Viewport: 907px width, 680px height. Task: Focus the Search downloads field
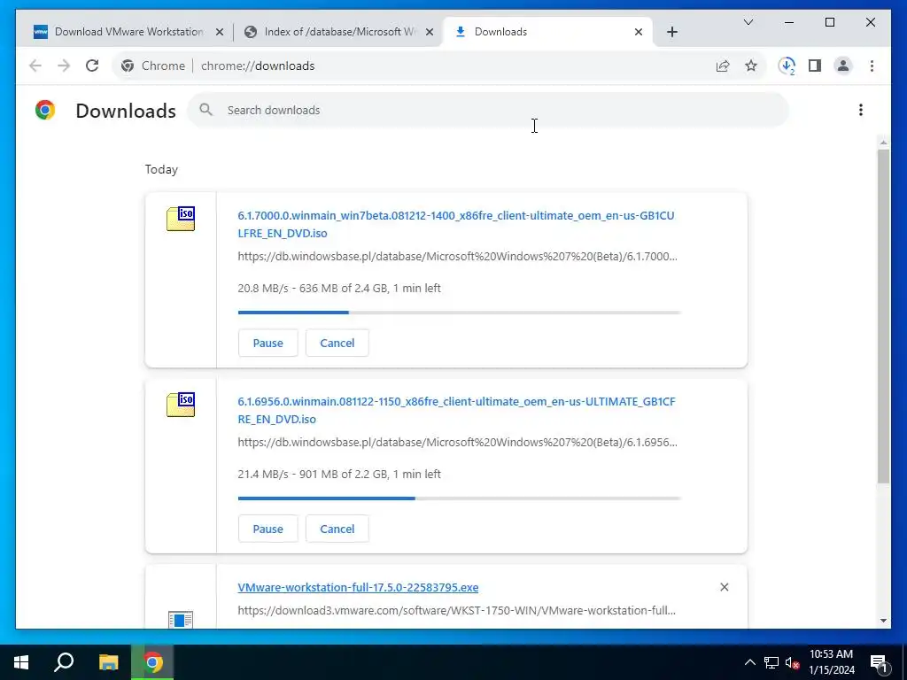coord(488,110)
